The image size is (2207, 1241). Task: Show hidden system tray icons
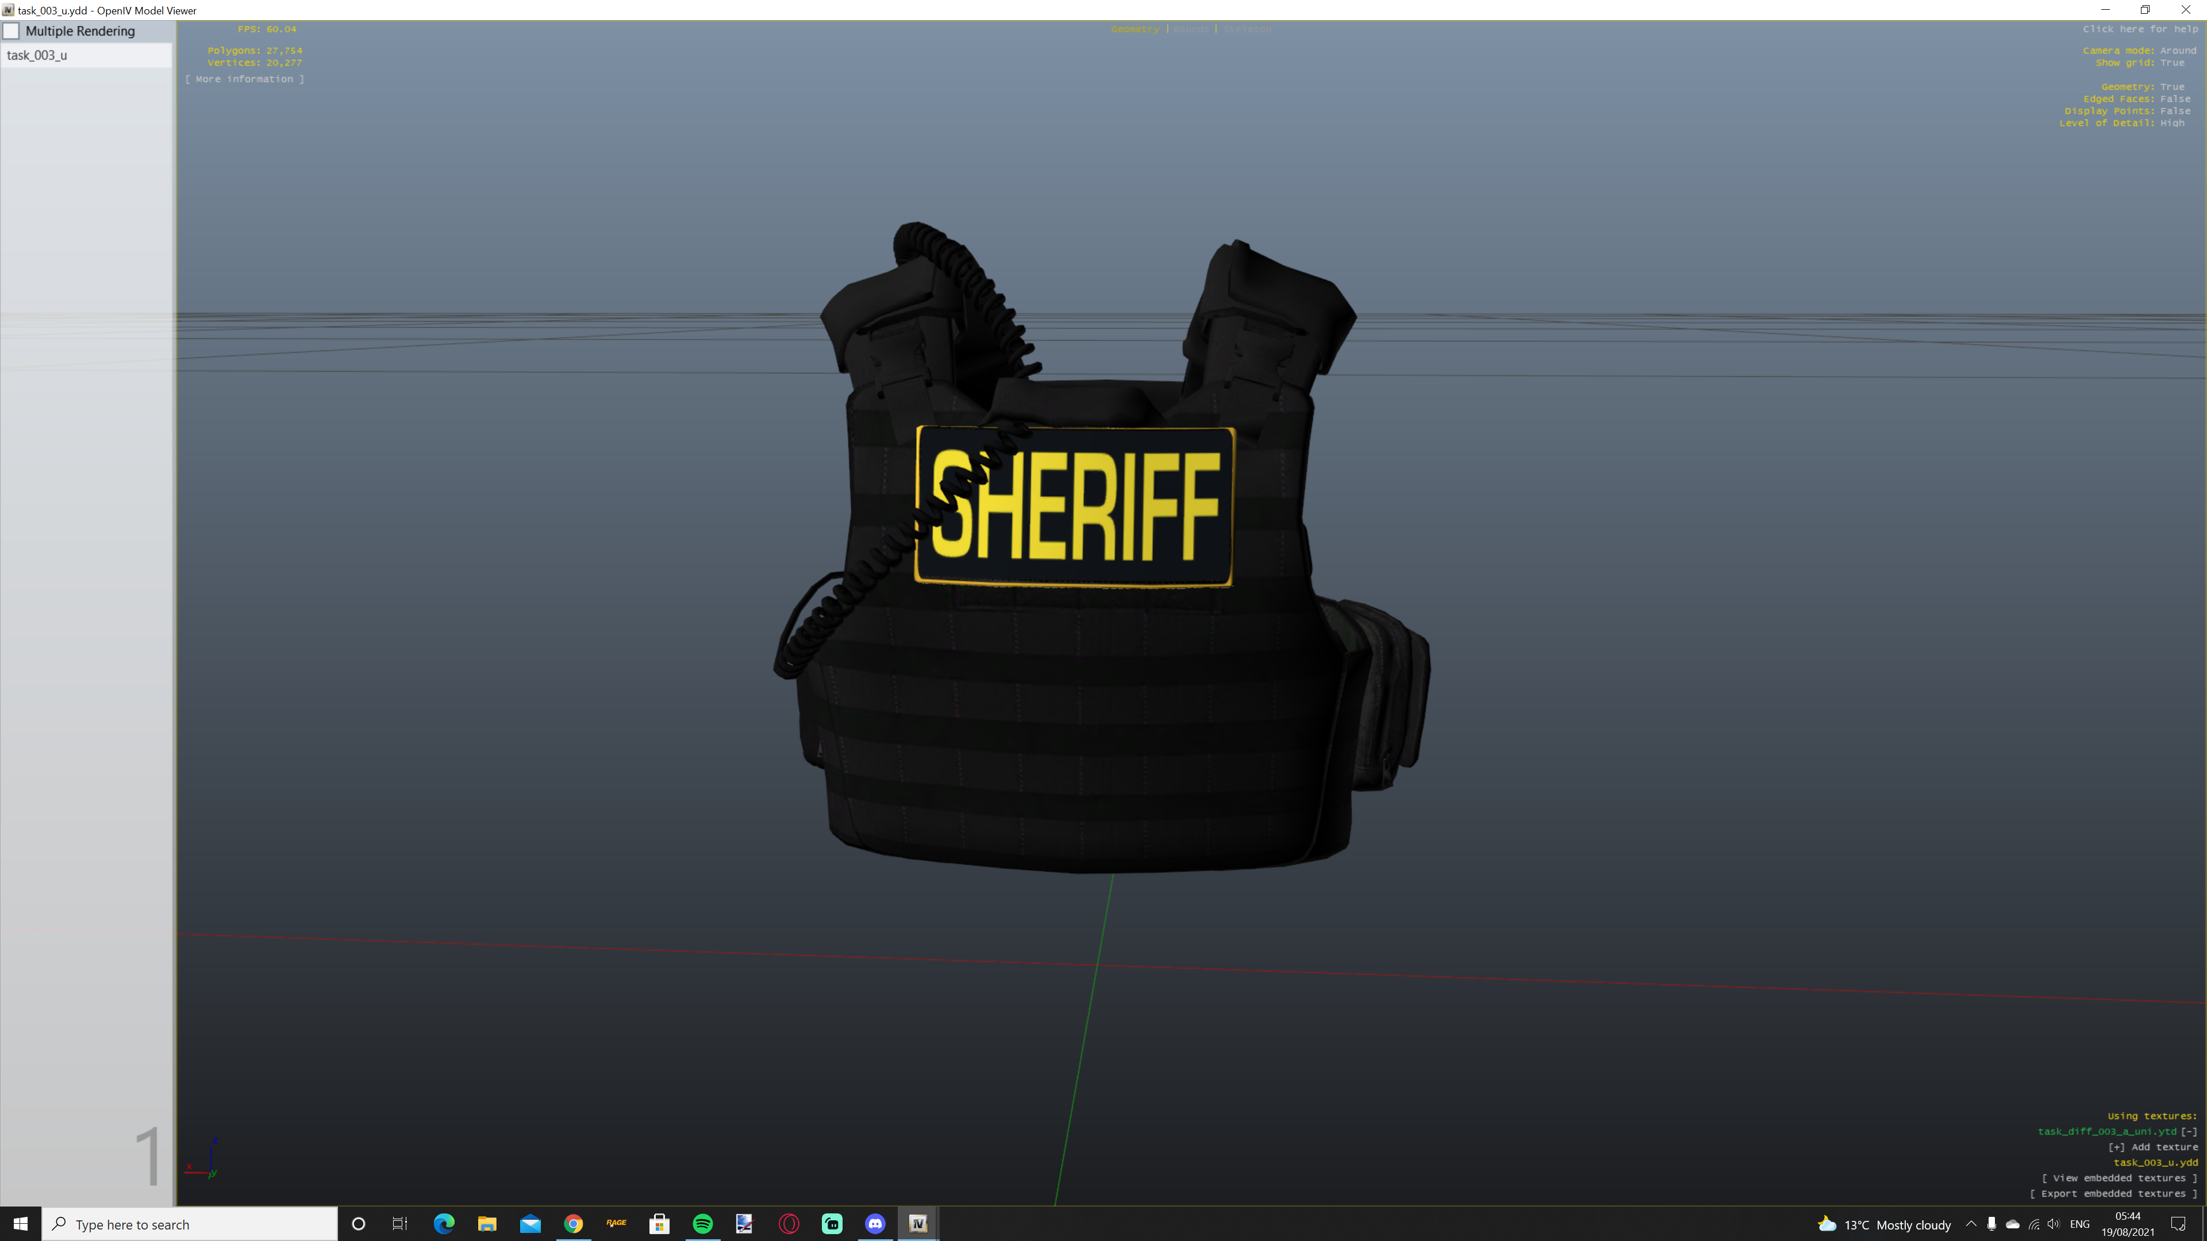point(1971,1224)
